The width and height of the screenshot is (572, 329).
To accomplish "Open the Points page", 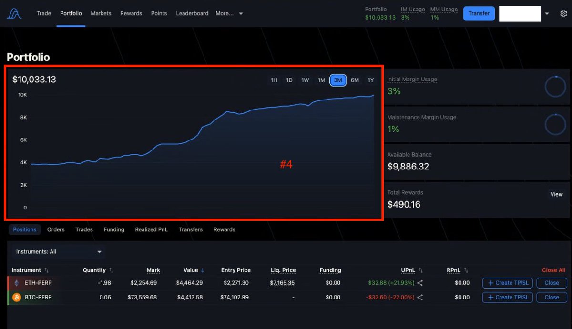I will click(159, 13).
